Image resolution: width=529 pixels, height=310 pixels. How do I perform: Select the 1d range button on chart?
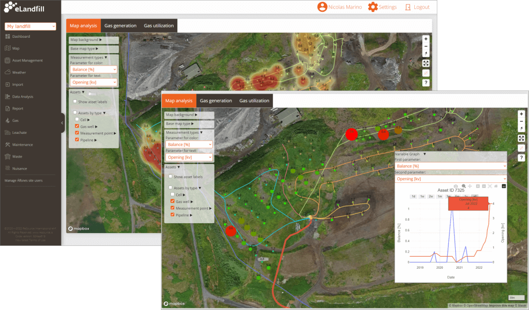413,196
